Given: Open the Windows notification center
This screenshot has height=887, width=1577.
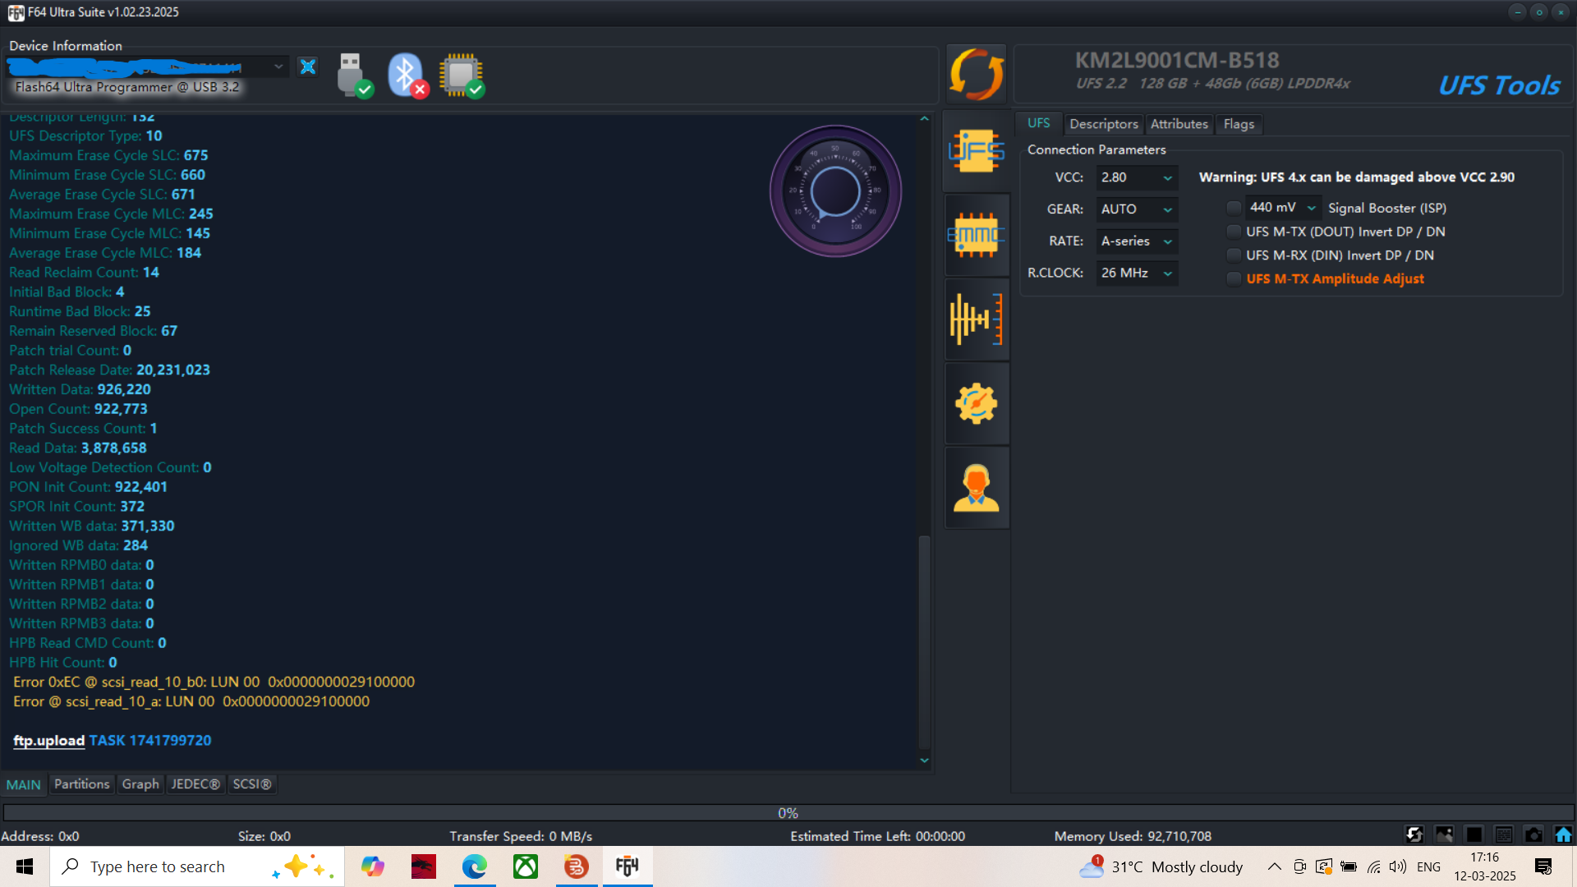Looking at the screenshot, I should (x=1543, y=866).
